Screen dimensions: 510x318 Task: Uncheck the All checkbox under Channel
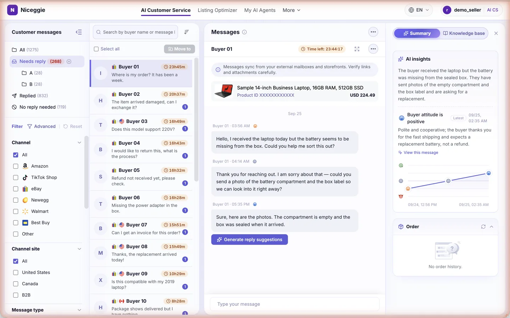pos(16,155)
